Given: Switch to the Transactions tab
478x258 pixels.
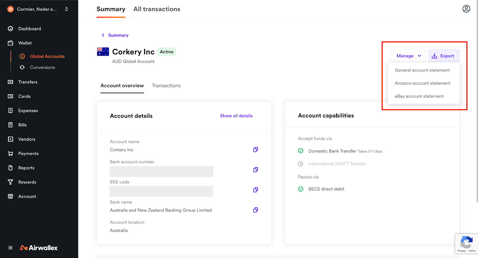Looking at the screenshot, I should [166, 86].
